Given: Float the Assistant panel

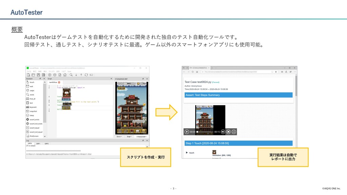Looking at the screenshot, I should (x=40, y=79).
